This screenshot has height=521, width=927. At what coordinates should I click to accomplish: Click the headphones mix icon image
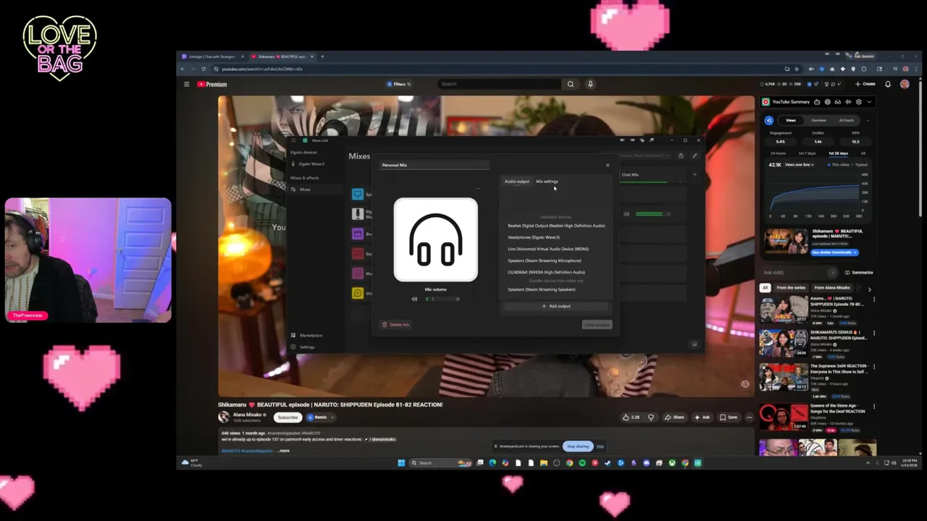coord(436,240)
